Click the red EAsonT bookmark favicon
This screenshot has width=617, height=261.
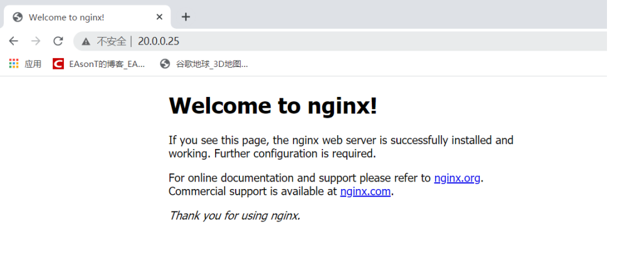pyautogui.click(x=58, y=64)
